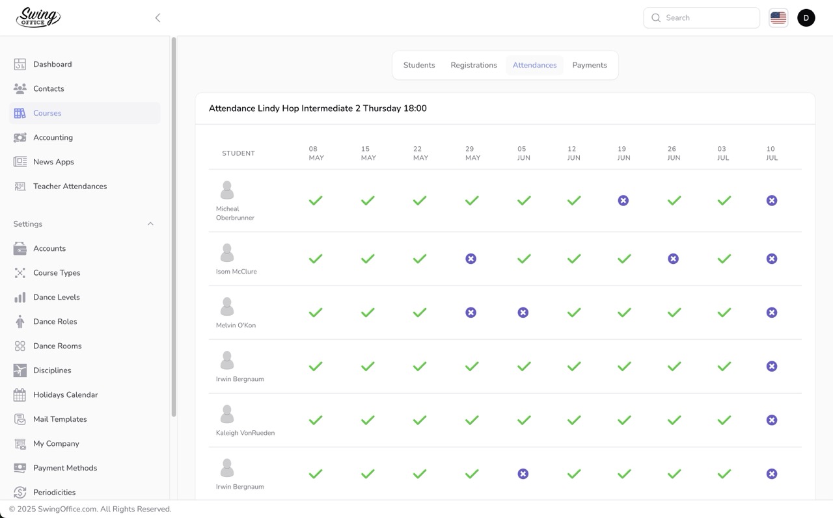The image size is (833, 518).
Task: Open News Apps newspaper icon
Action: click(20, 162)
